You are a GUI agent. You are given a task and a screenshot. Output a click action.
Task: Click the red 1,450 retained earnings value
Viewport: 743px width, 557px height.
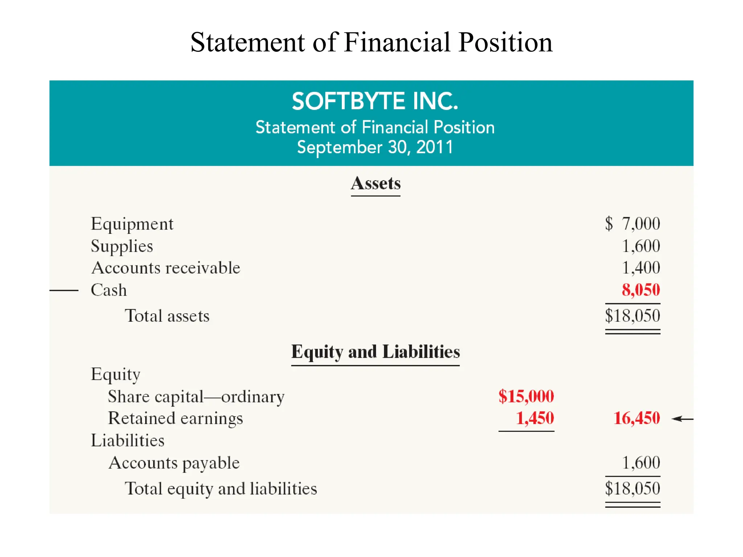coord(535,418)
